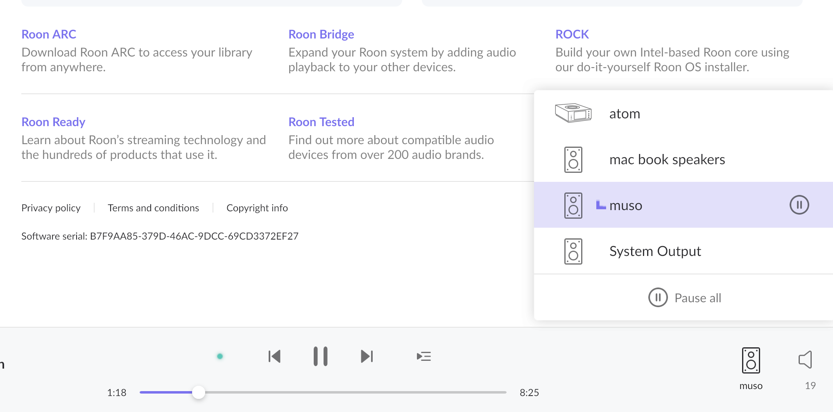Click the seek bar thumb
The width and height of the screenshot is (833, 412).
[x=199, y=392]
